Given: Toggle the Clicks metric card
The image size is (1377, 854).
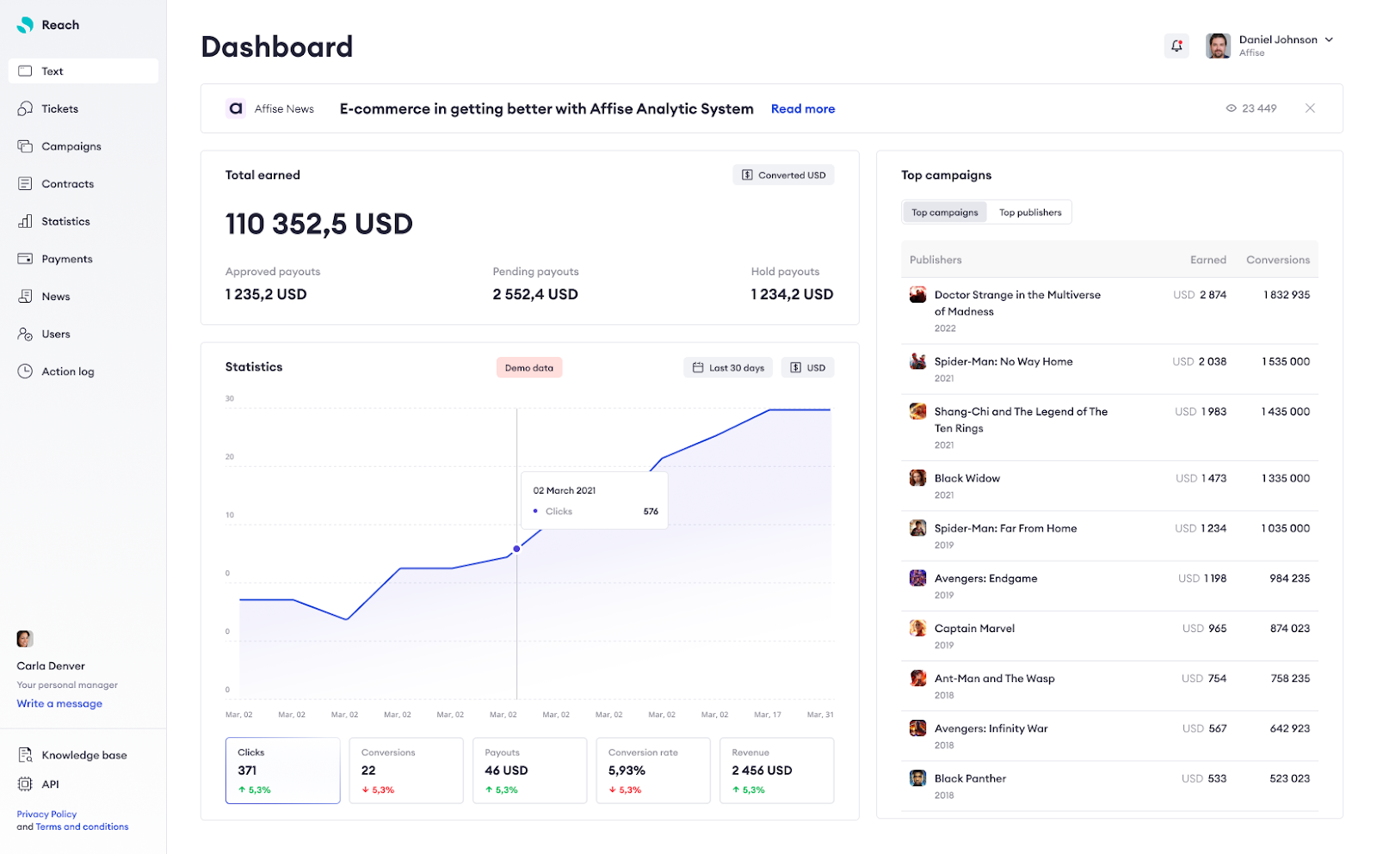Looking at the screenshot, I should [x=282, y=770].
